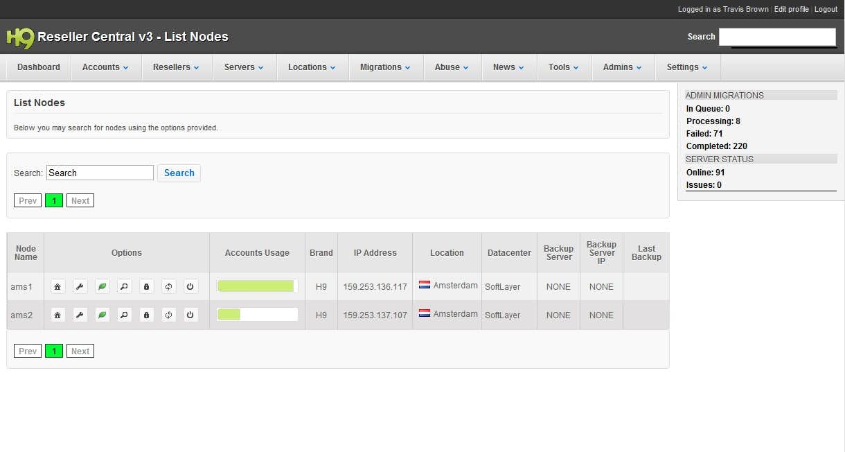Expand the Accounts dropdown menu
Image resolution: width=845 pixels, height=452 pixels.
[105, 67]
